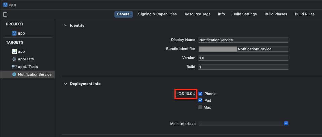Open the Signing & Capabilities tab
The image size is (322, 137).
coord(158,14)
